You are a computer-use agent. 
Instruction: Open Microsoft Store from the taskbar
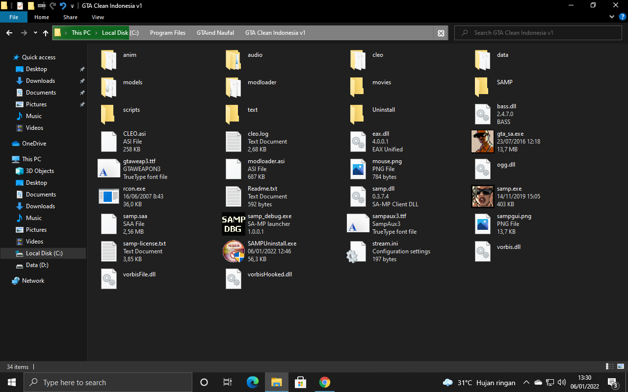300,382
